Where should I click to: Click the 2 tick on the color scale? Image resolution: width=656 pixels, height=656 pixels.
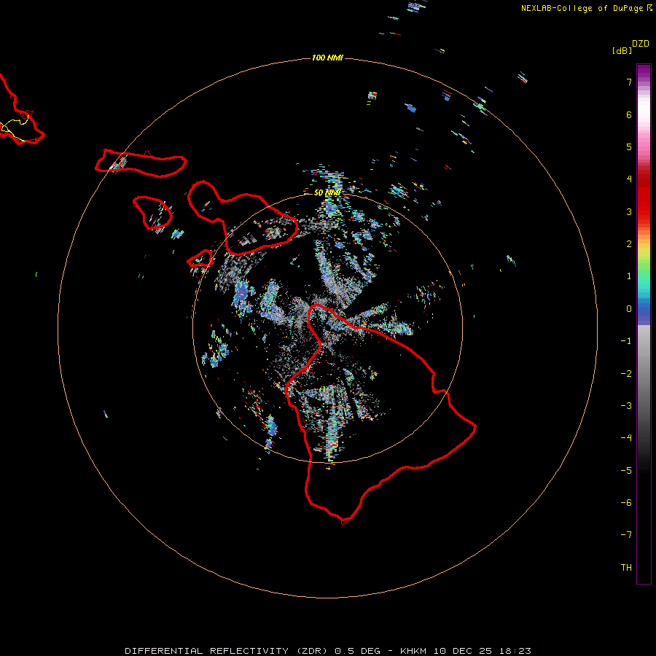(x=629, y=244)
